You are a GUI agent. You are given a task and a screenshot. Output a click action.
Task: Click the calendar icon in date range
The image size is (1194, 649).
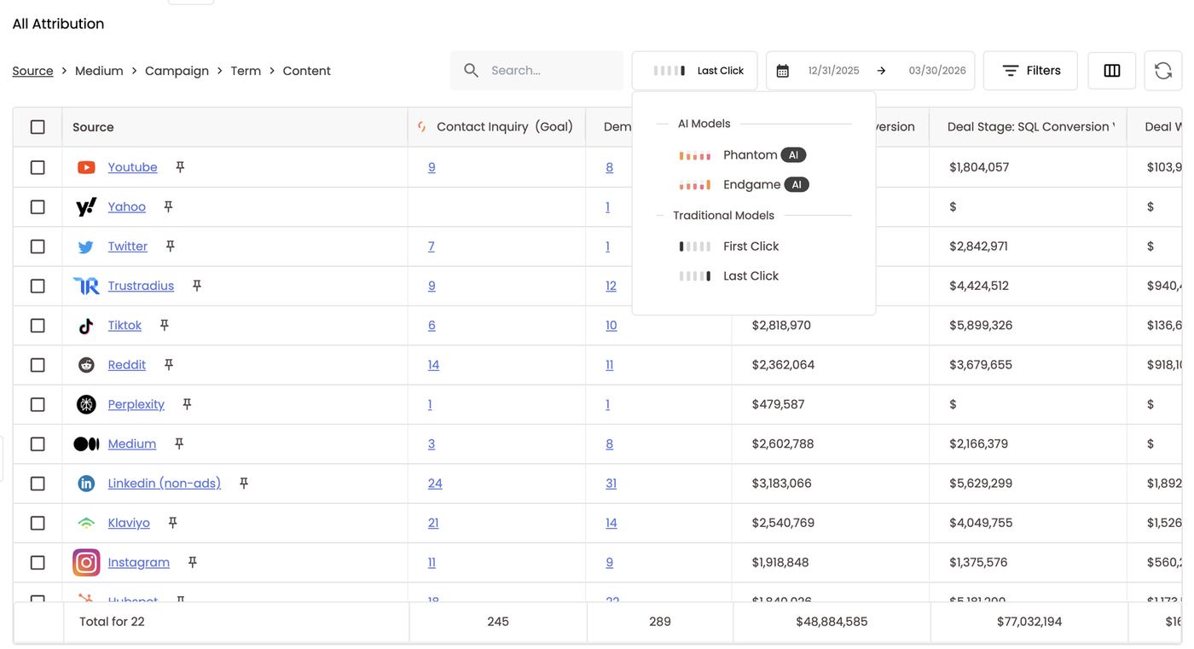pos(783,71)
